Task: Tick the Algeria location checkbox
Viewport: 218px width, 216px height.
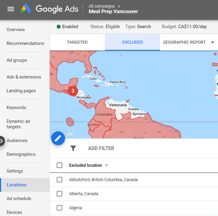Action: (x=59, y=208)
